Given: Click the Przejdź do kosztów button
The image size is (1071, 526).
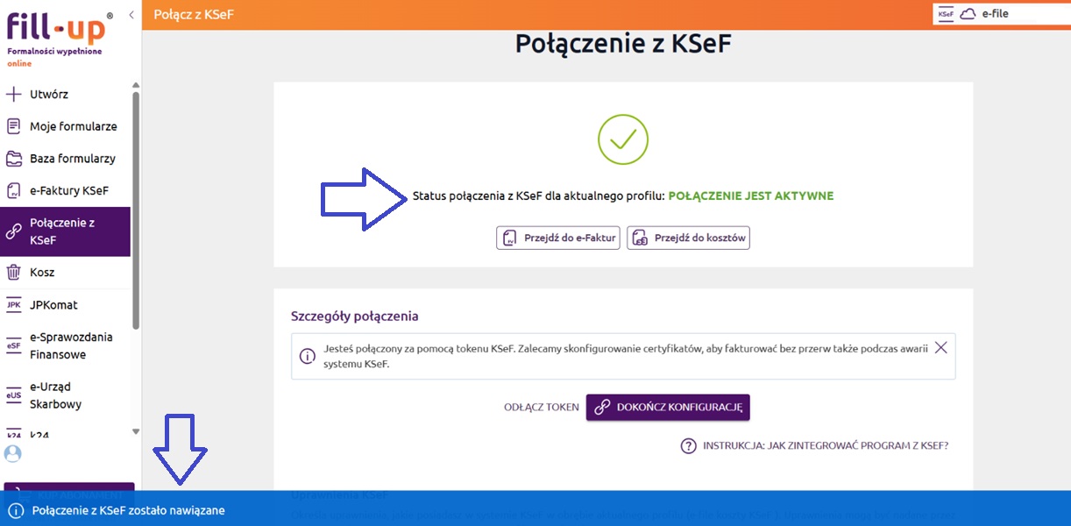Looking at the screenshot, I should coord(688,238).
